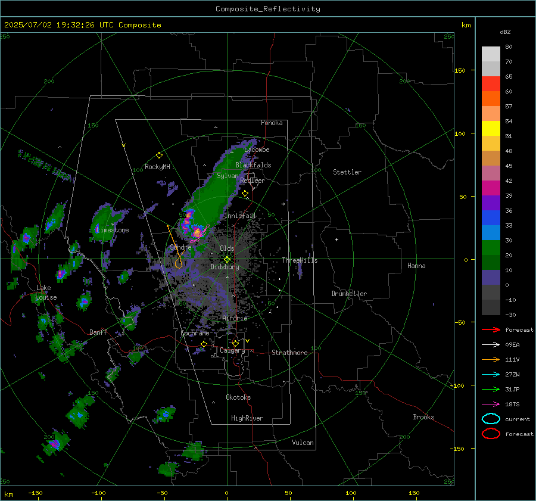Click the 'Airdrie' map label
536x501 pixels.
(235, 318)
